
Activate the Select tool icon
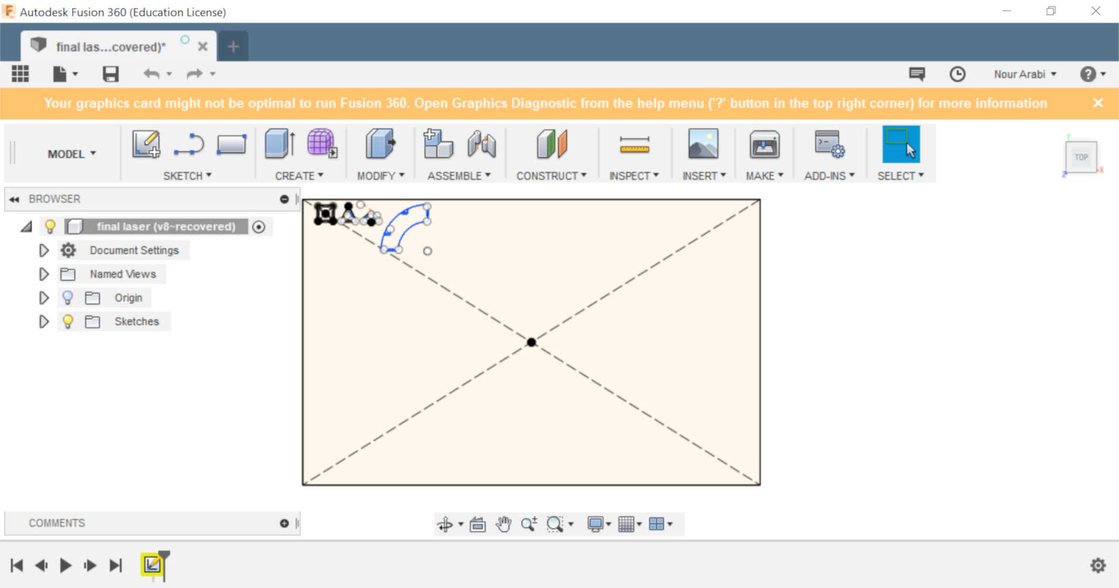pyautogui.click(x=901, y=144)
